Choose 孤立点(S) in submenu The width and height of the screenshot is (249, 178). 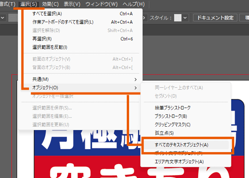pos(186,133)
